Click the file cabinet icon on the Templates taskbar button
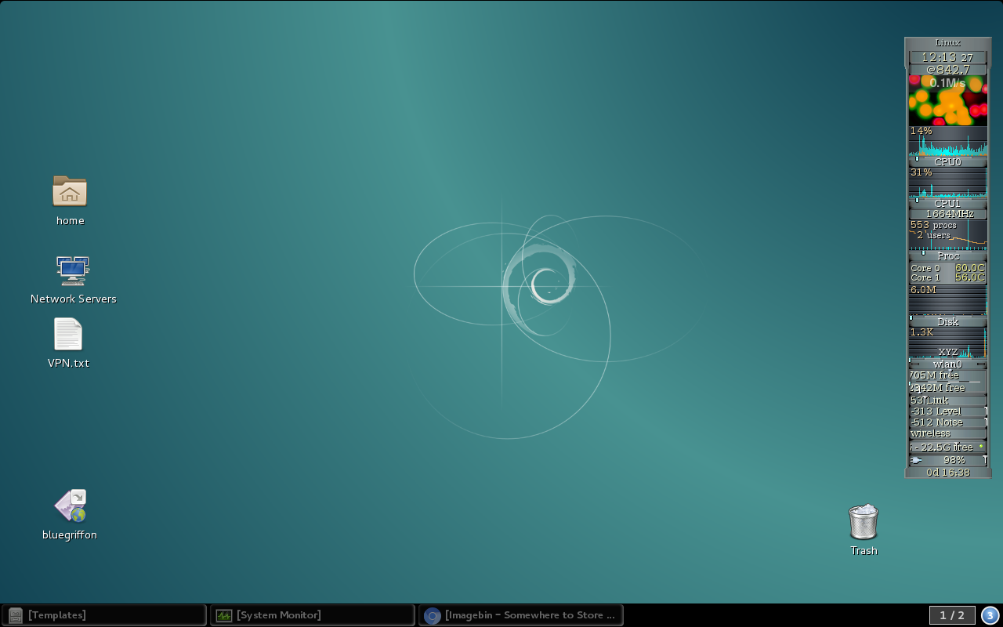1003x627 pixels. [15, 615]
